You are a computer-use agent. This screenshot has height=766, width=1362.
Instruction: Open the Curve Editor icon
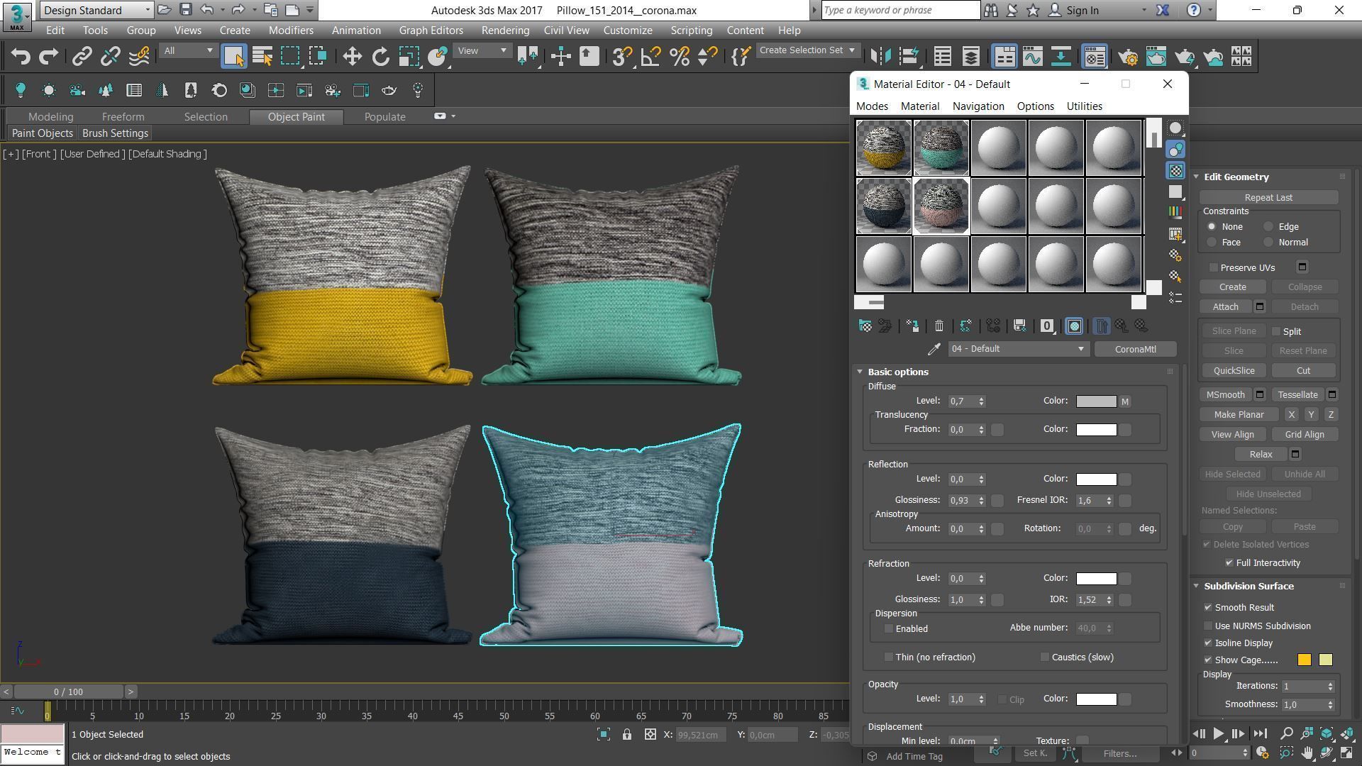tap(1032, 57)
